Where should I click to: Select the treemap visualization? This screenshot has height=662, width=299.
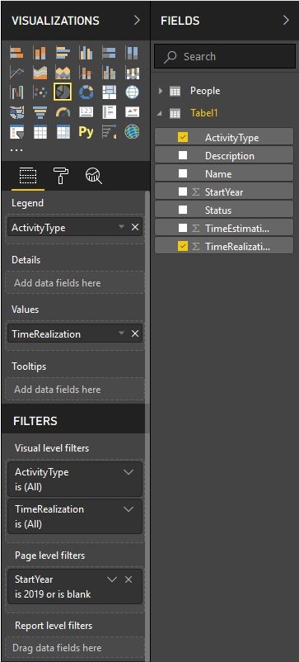click(109, 92)
